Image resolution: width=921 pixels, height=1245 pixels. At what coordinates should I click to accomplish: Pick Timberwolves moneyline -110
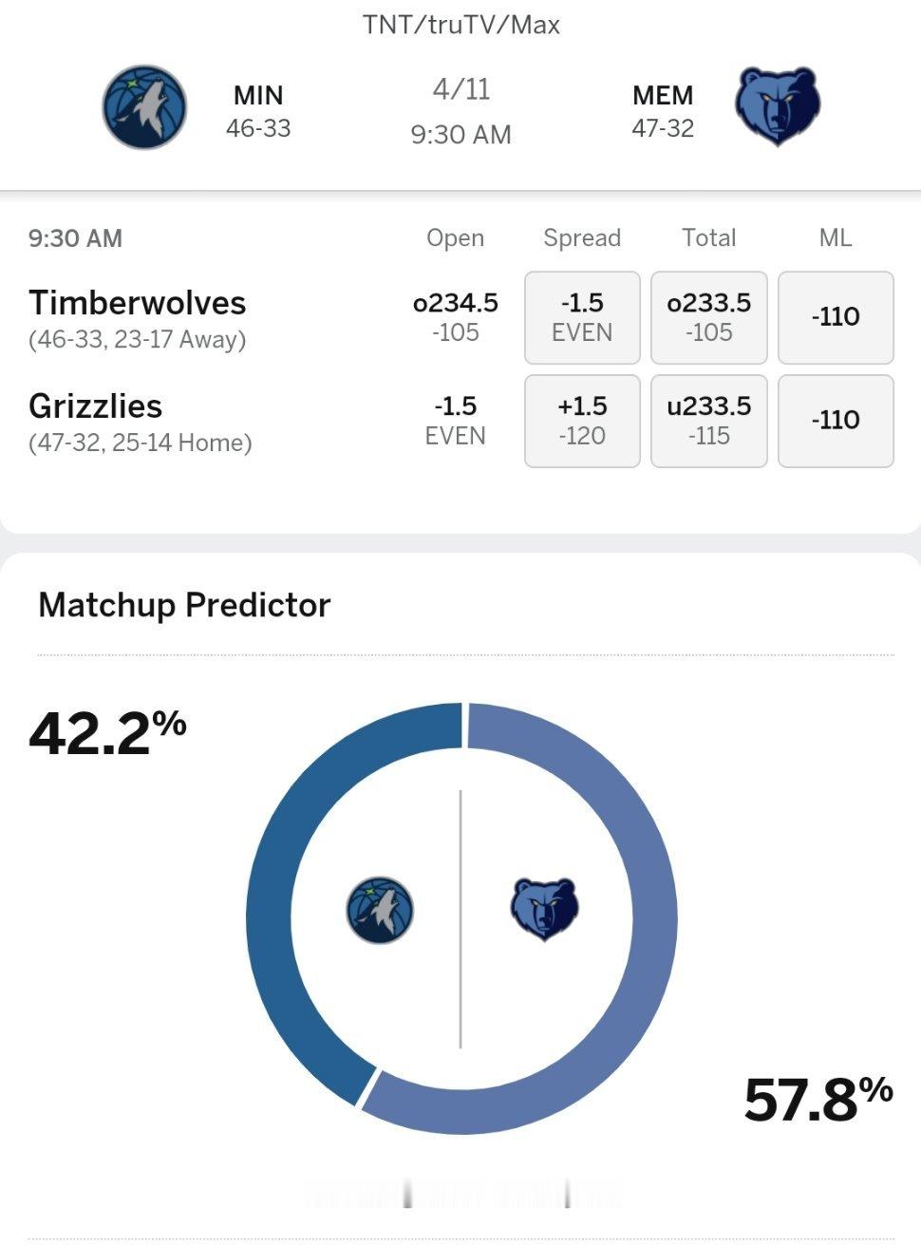coord(836,317)
